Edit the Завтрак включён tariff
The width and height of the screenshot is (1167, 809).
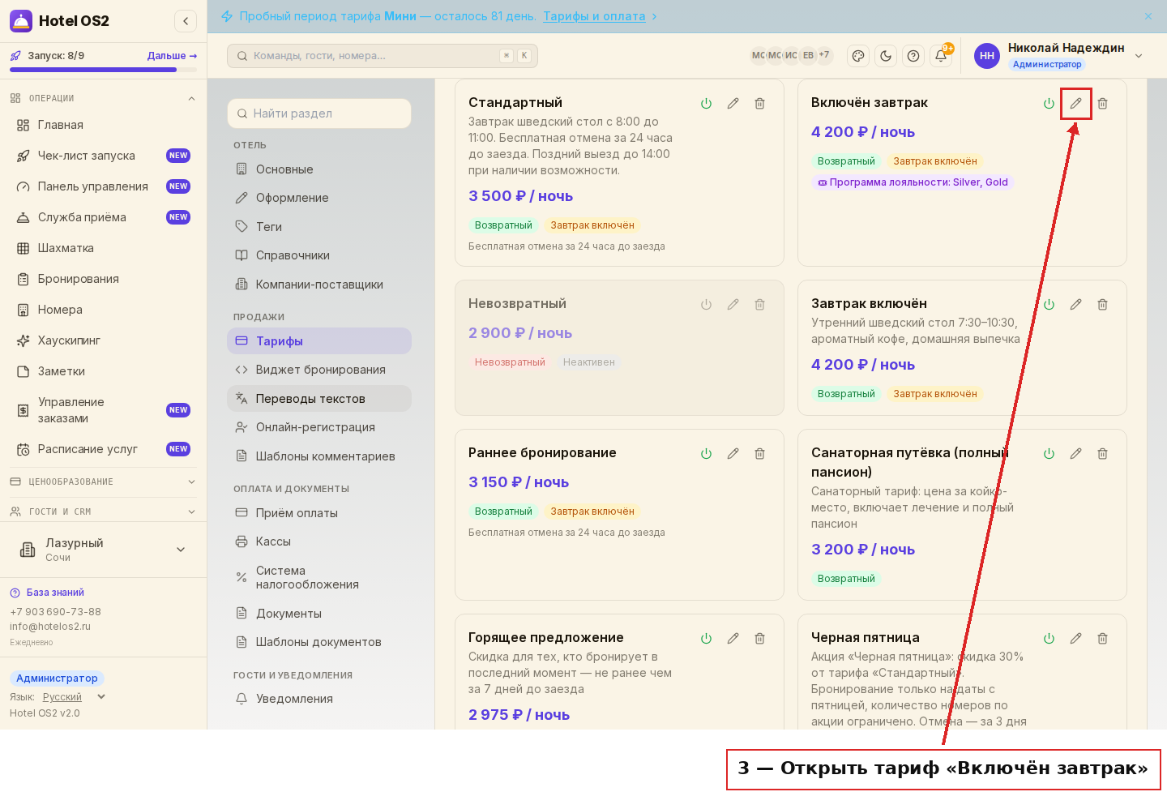click(1075, 305)
